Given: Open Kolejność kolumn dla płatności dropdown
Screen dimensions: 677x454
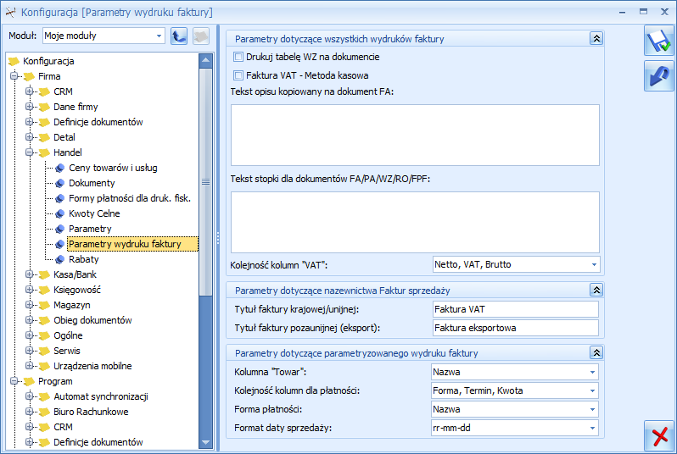Looking at the screenshot, I should [x=592, y=390].
